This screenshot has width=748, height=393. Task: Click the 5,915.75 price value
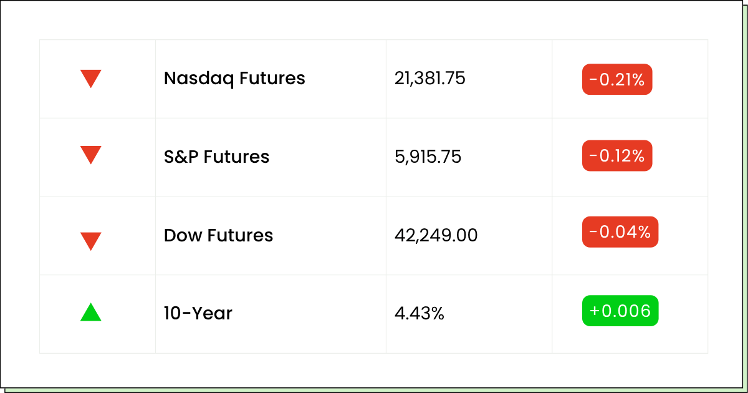pos(428,157)
